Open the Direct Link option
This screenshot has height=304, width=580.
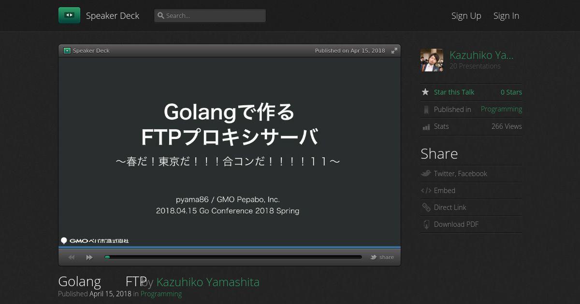coord(450,207)
